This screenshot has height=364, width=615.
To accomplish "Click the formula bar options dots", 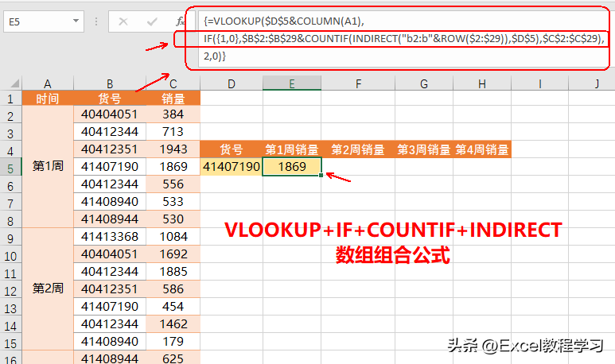I will (96, 21).
